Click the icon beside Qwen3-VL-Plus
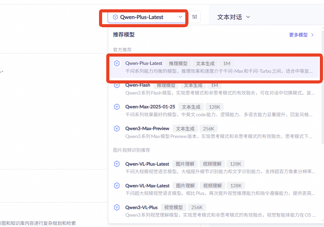The width and height of the screenshot is (324, 227). 117,207
